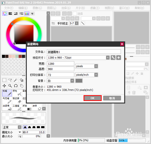This screenshot has width=151, height=144.
Task: Toggle the RGB slider panel
Action: [x=10, y=14]
